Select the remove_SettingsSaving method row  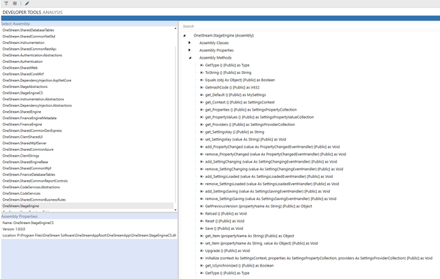pyautogui.click(x=271, y=199)
